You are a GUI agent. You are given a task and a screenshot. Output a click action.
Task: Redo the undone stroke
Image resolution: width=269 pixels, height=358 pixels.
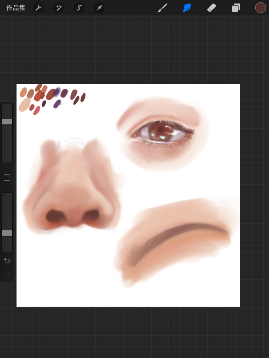pyautogui.click(x=7, y=274)
